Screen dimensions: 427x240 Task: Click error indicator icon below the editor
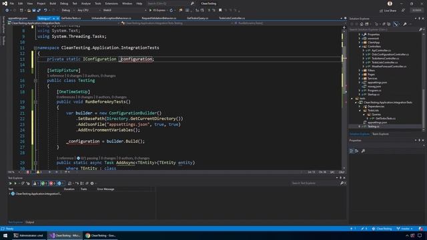[x=28, y=172]
